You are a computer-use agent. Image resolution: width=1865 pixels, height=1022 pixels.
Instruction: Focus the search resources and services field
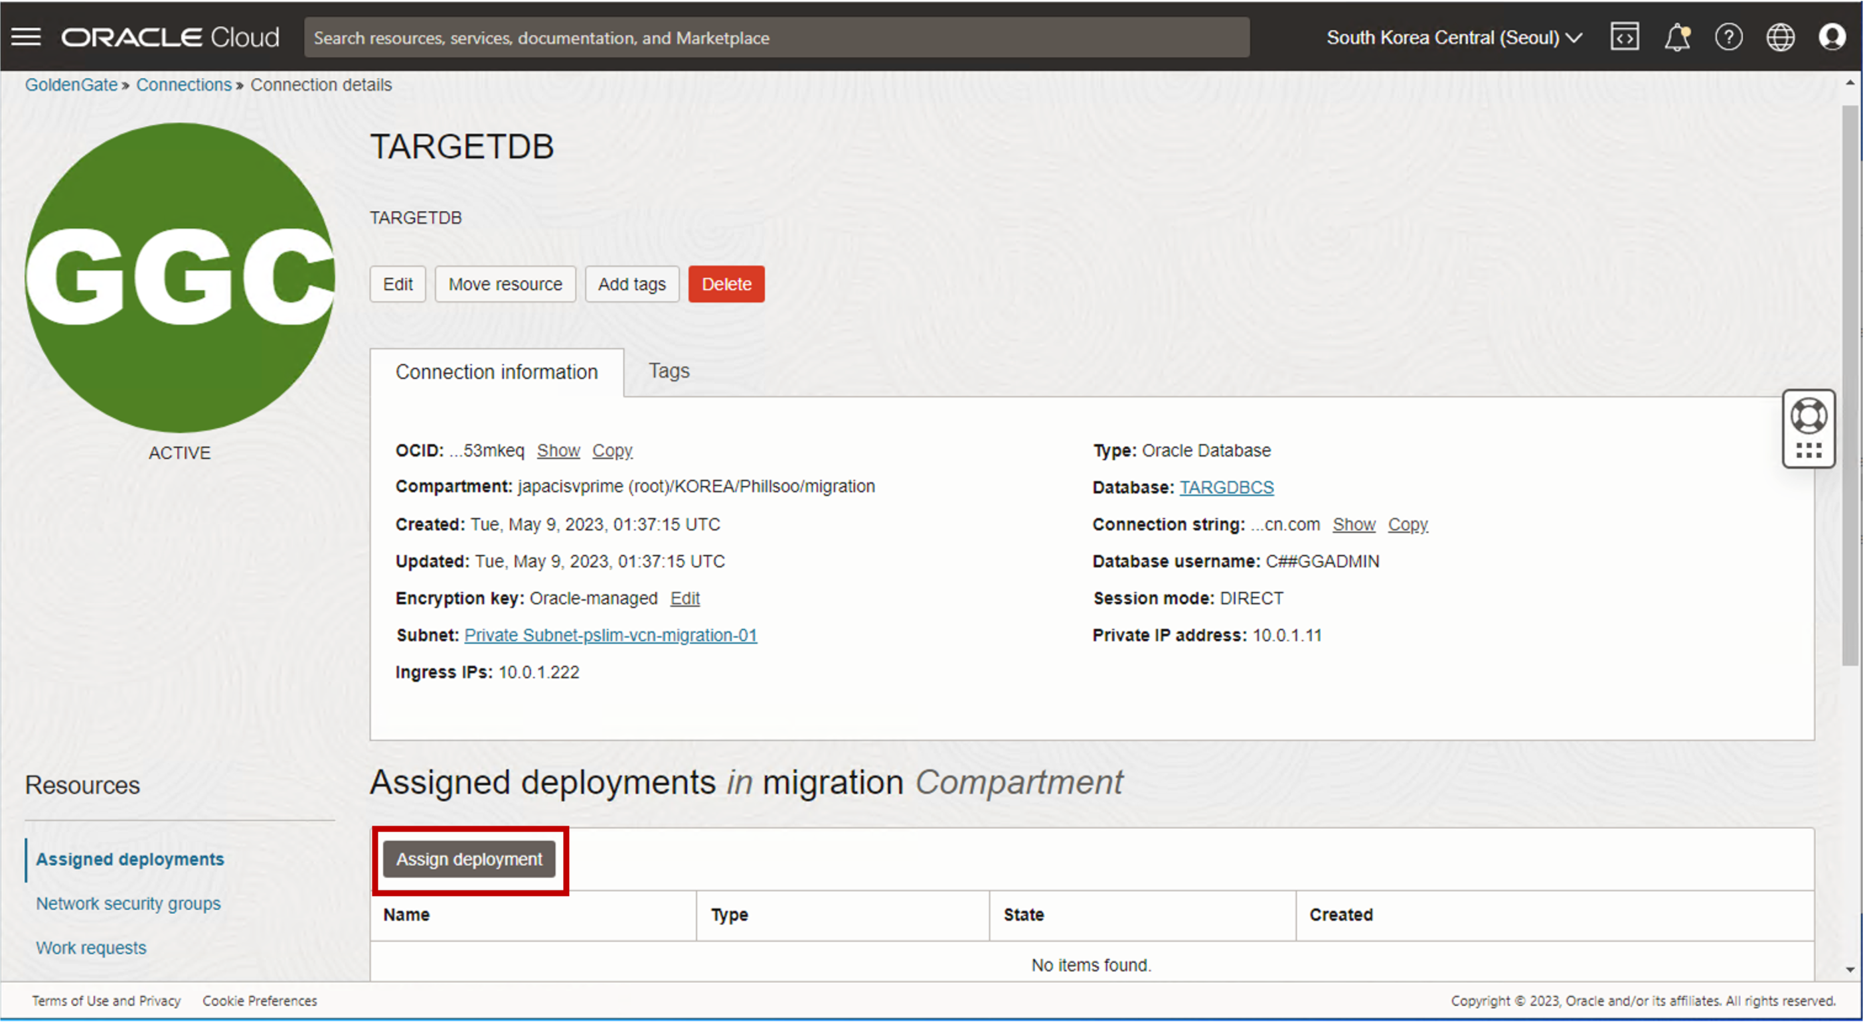pos(777,38)
